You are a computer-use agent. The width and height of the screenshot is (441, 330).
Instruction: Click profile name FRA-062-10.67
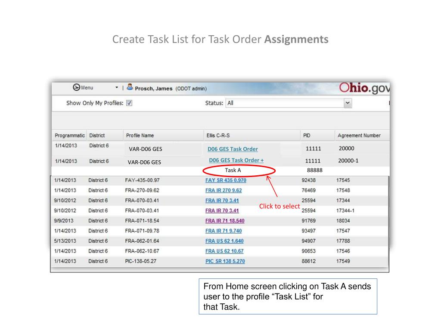click(x=142, y=251)
